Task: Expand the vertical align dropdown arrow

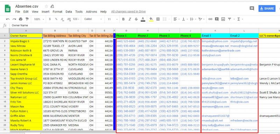Action: coord(187,19)
